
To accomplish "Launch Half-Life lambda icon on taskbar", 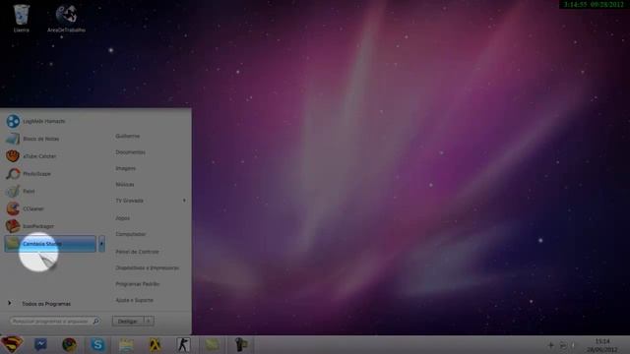I will coord(156,345).
